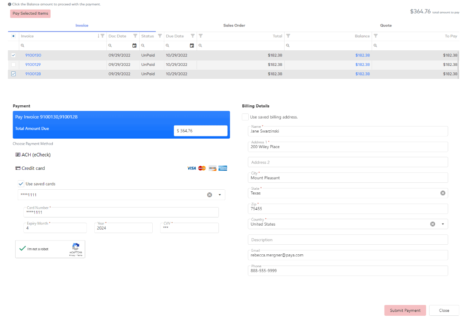Enable the Use saved billing address checkbox
Viewport: 462px width, 321px height.
[245, 117]
